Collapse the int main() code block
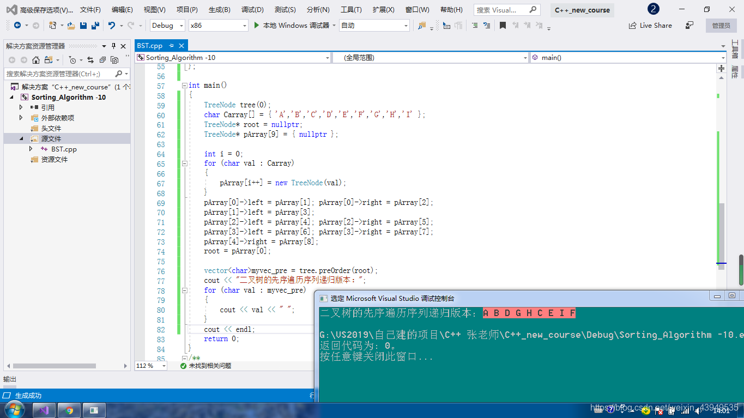Viewport: 744px width, 418px height. (x=184, y=86)
